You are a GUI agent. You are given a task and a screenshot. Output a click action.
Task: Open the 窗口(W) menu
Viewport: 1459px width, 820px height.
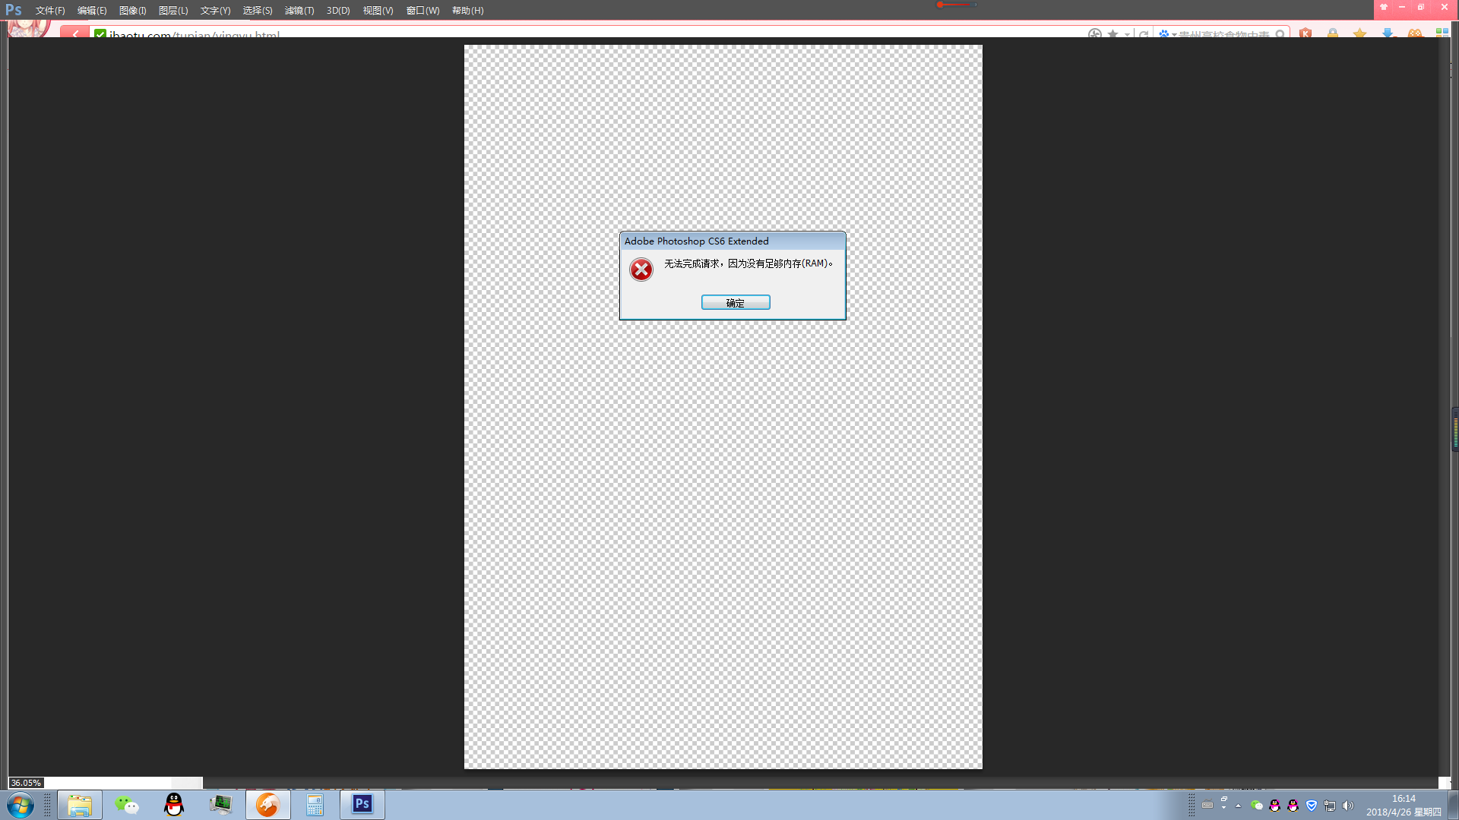[x=423, y=11]
